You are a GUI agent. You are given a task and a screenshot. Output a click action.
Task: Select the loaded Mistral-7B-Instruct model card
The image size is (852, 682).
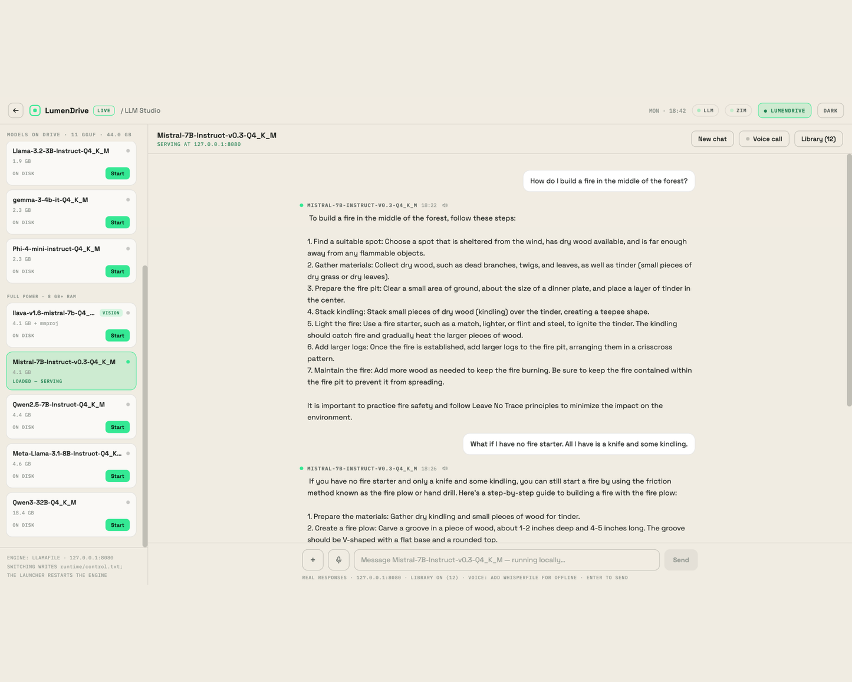(x=71, y=371)
